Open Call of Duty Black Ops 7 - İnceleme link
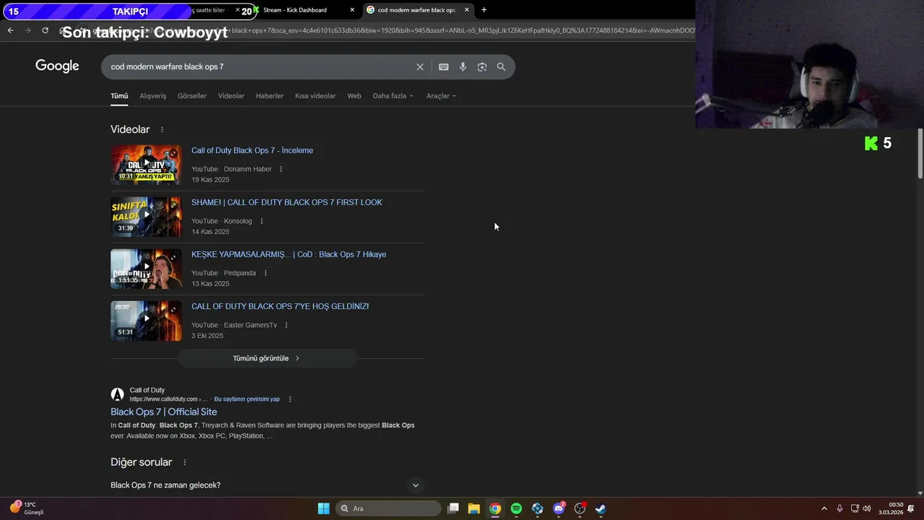The image size is (924, 520). click(x=252, y=150)
